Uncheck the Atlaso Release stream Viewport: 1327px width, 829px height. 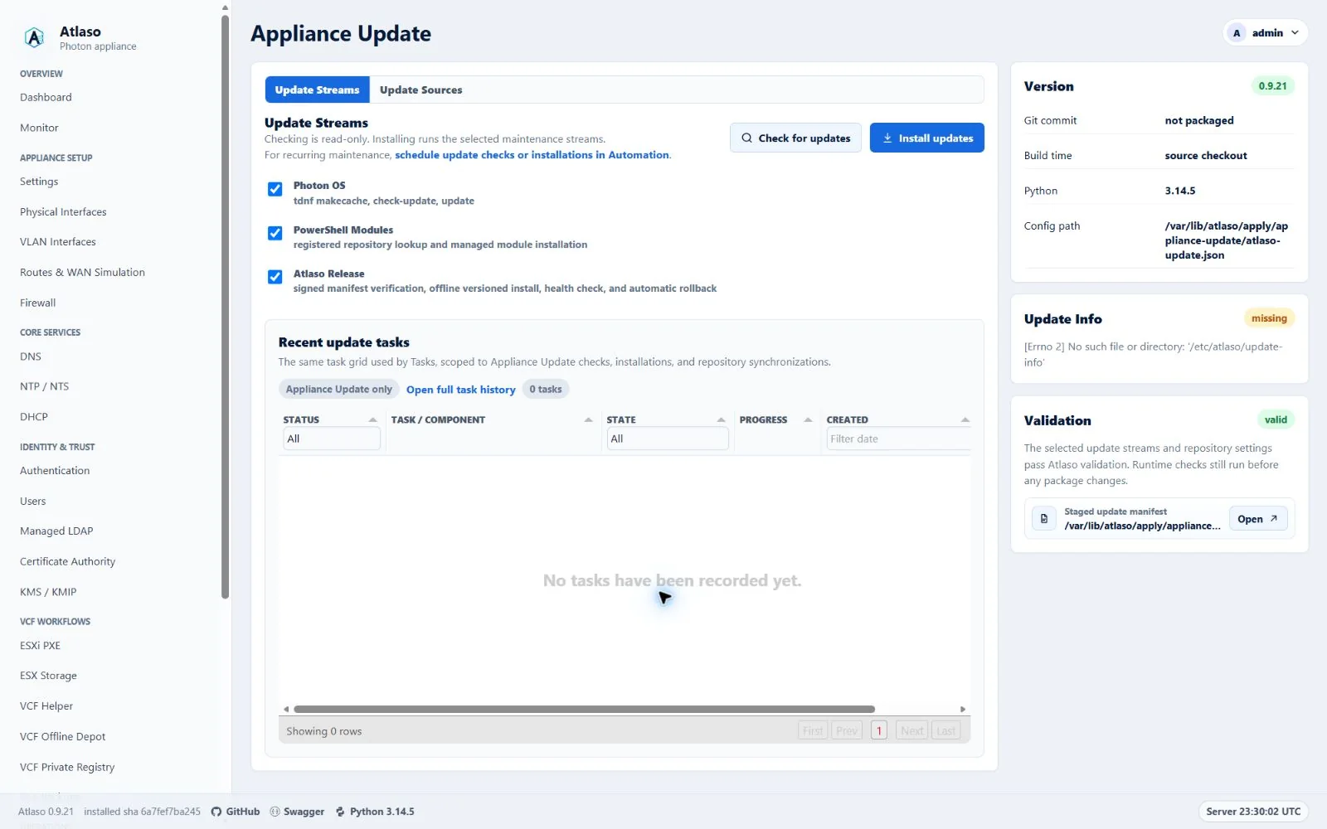(275, 277)
